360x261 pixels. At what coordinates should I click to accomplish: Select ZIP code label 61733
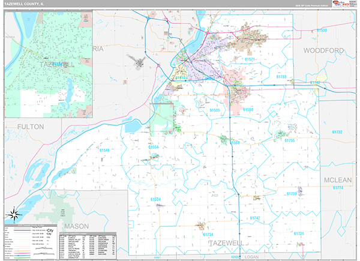point(281,77)
